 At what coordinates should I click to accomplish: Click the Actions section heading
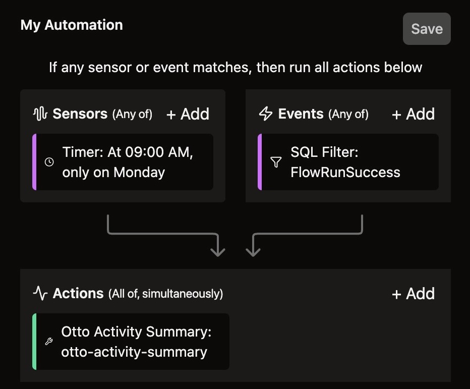78,293
